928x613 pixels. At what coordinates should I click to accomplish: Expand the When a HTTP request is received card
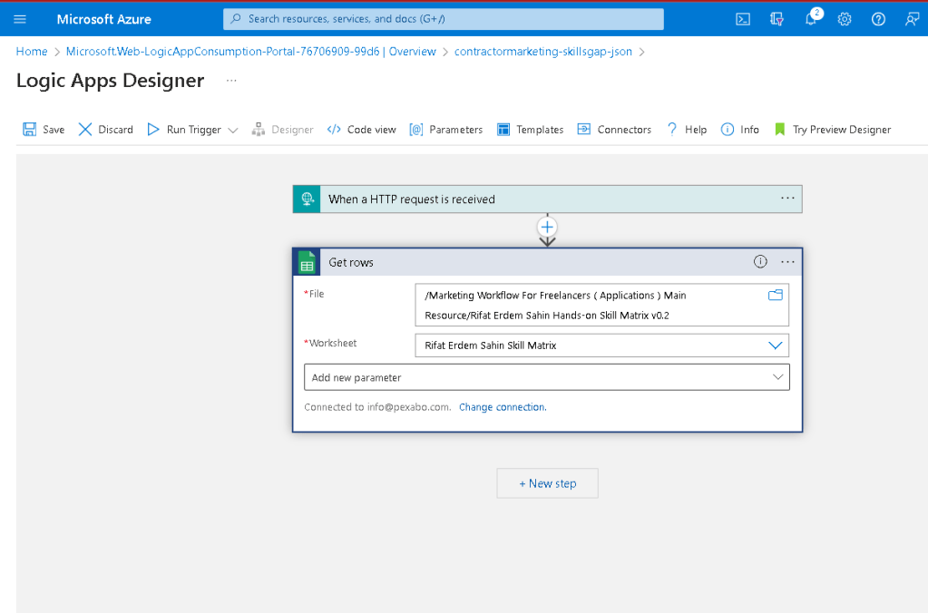547,199
